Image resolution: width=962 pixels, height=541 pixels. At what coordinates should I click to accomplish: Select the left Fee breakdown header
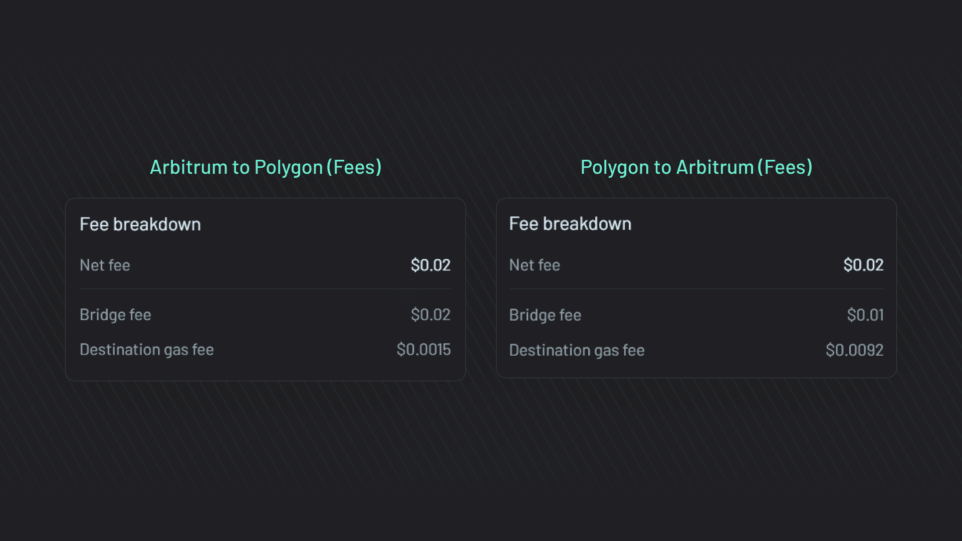[140, 224]
